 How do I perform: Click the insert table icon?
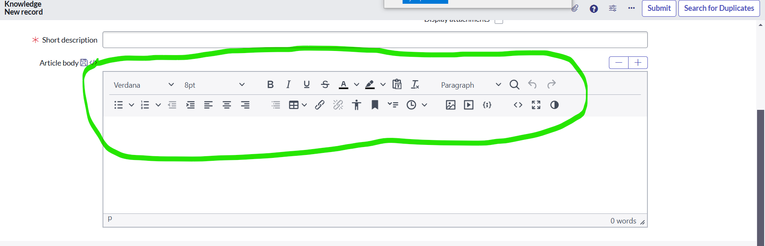point(294,105)
